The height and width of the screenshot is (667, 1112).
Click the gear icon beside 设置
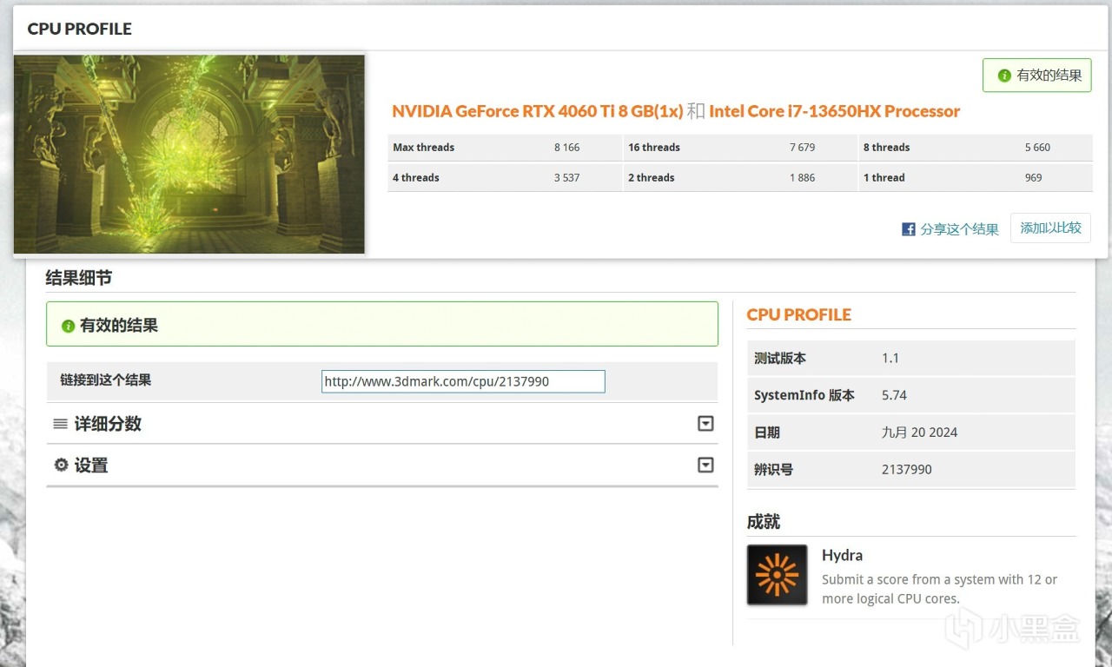pyautogui.click(x=61, y=465)
